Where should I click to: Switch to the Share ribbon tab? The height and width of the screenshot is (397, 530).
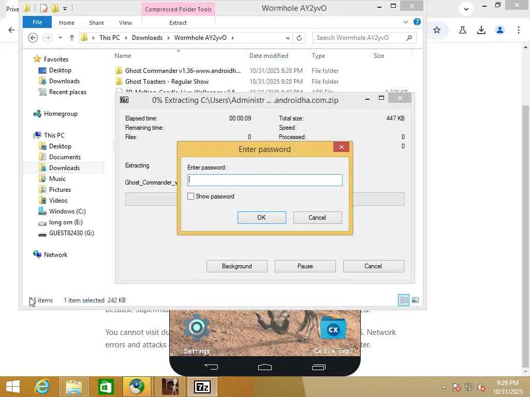click(96, 23)
